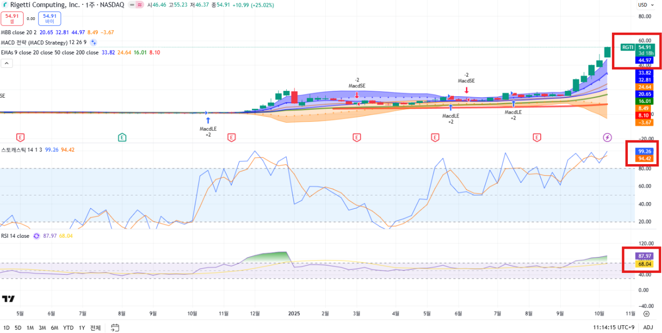Open the USD currency dropdown

coord(646,5)
